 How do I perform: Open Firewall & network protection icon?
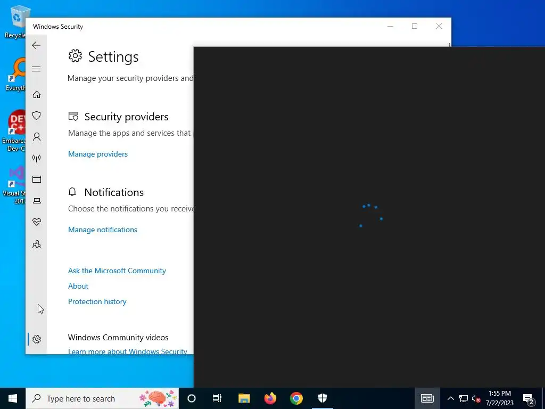point(37,158)
